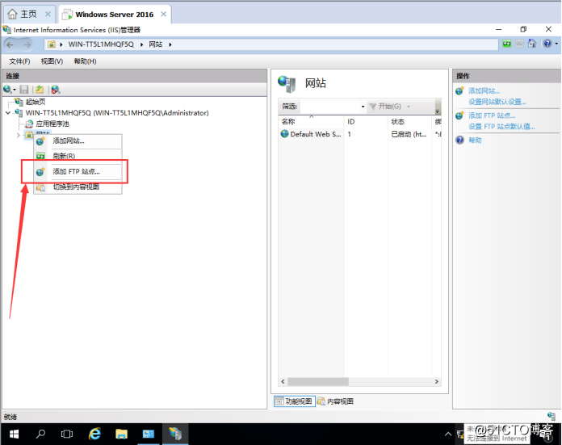Select the WIN-TT5L1MHQF5Q server node
This screenshot has height=445, width=562.
[x=117, y=113]
